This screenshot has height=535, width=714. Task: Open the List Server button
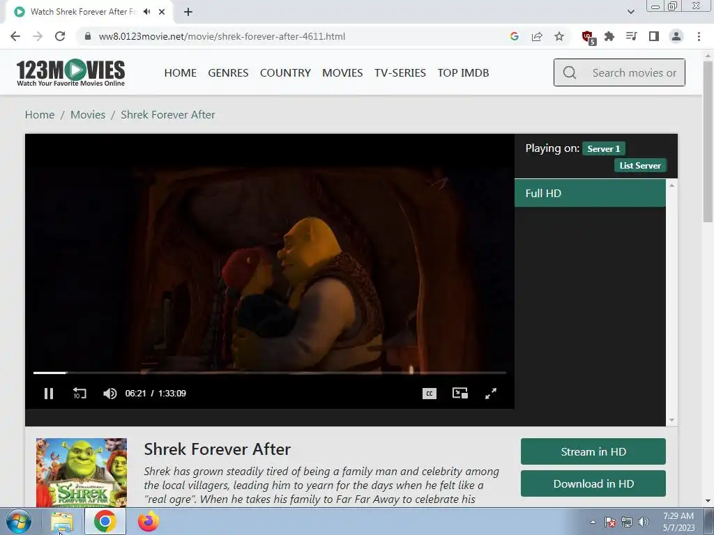tap(640, 166)
